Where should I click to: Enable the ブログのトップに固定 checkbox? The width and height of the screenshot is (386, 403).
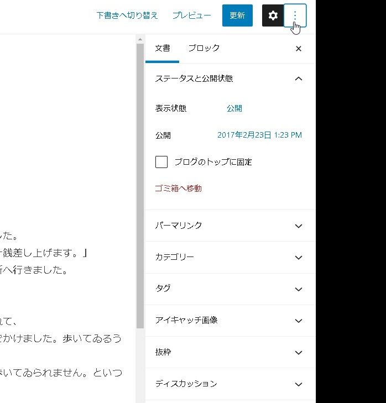tap(161, 162)
